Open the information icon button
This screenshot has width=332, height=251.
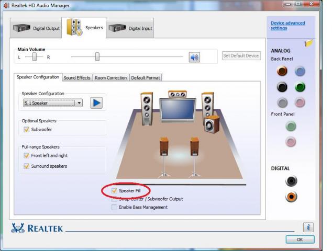(308, 227)
